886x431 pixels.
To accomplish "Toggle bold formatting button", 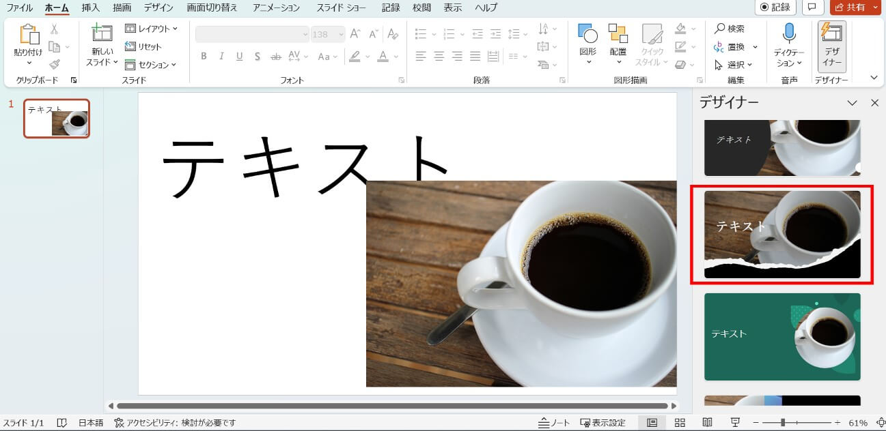I will [204, 57].
